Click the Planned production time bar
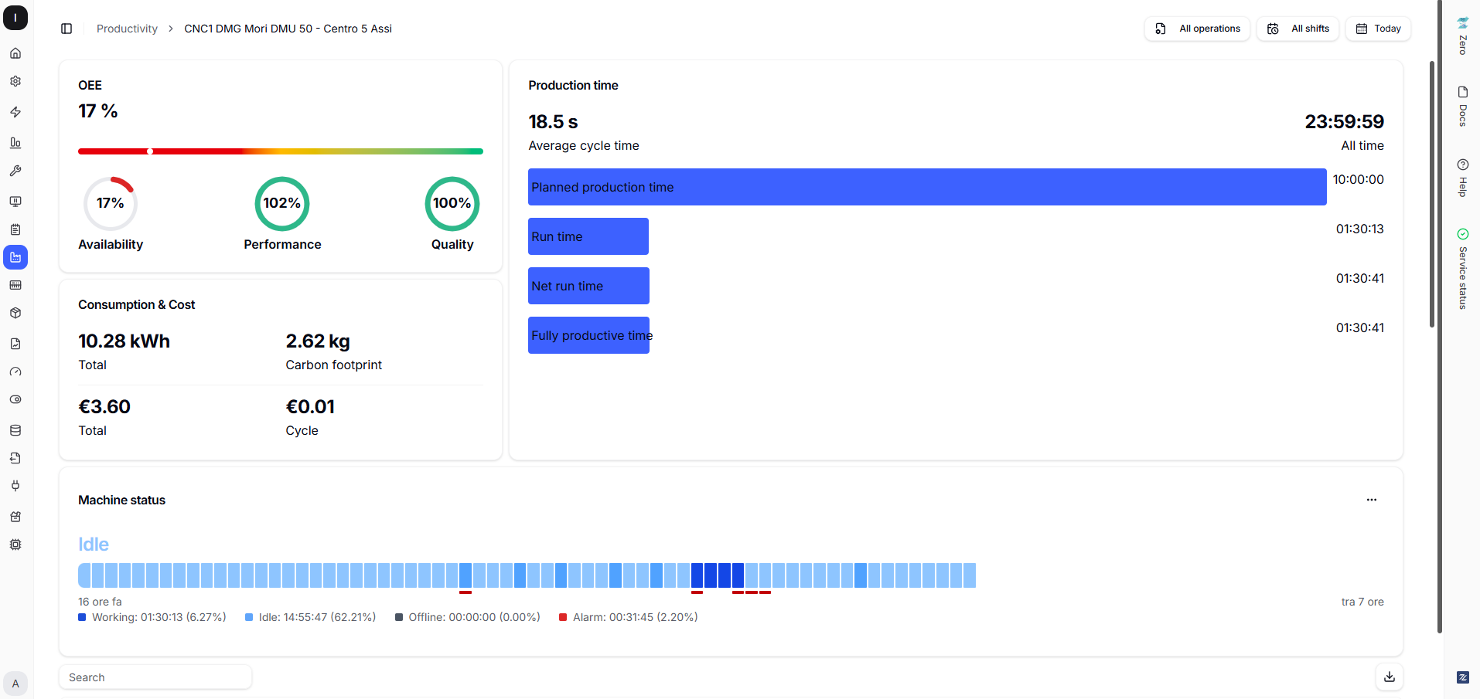1480x699 pixels. point(927,187)
